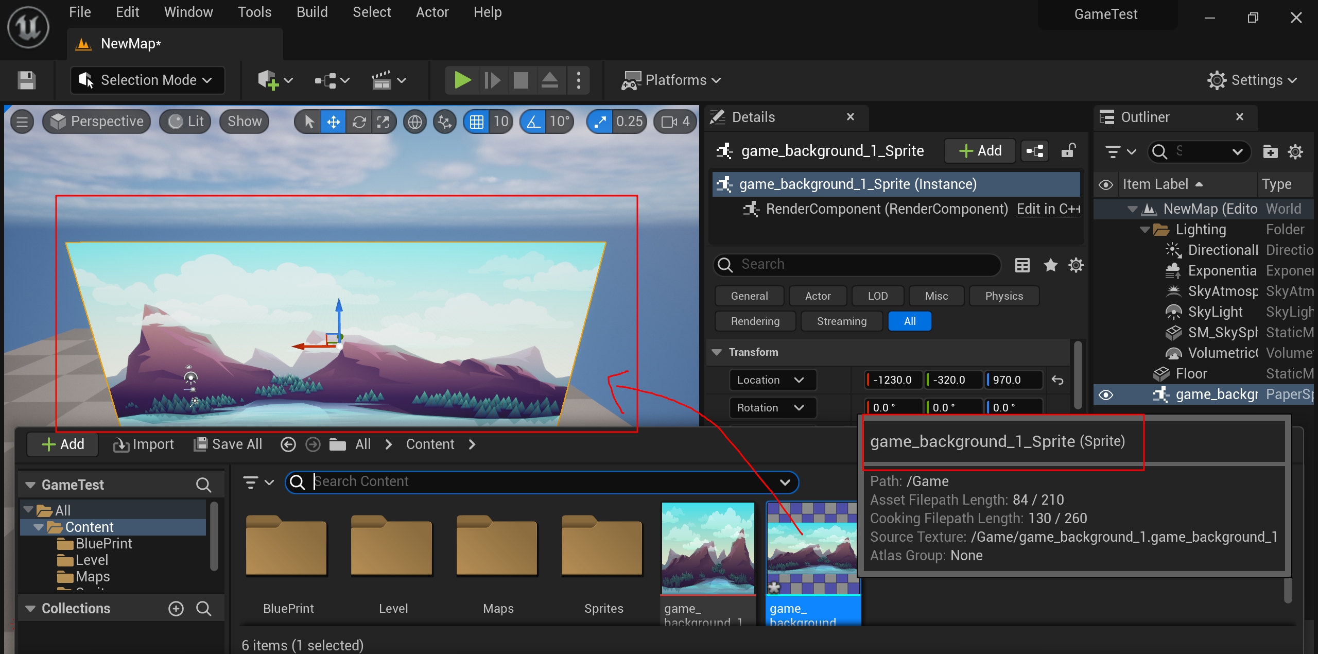Viewport: 1318px width, 654px height.
Task: Click the Import button in Content Browser
Action: point(144,444)
